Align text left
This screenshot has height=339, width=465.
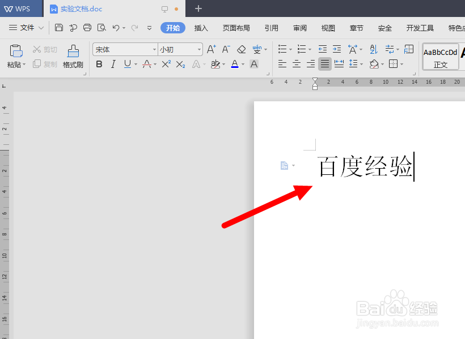click(x=282, y=64)
